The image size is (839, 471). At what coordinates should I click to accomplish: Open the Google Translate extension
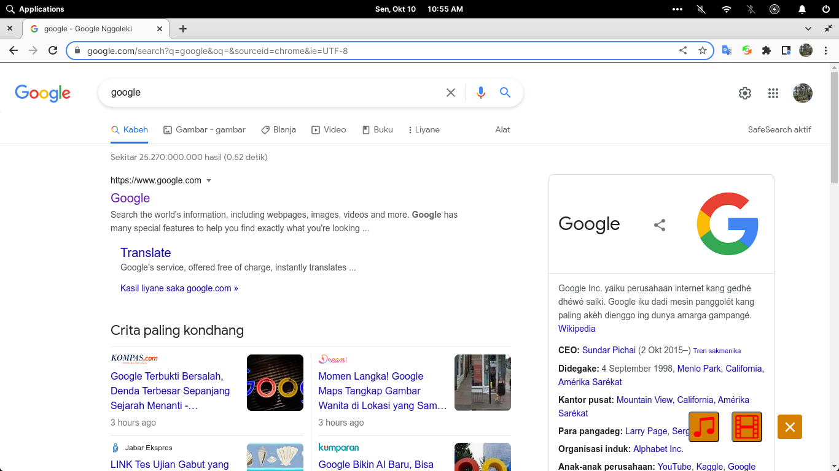[727, 51]
